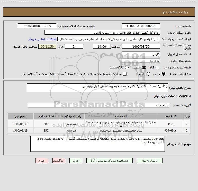
Task: Click the بازگشت back button
Action: (x=59, y=161)
